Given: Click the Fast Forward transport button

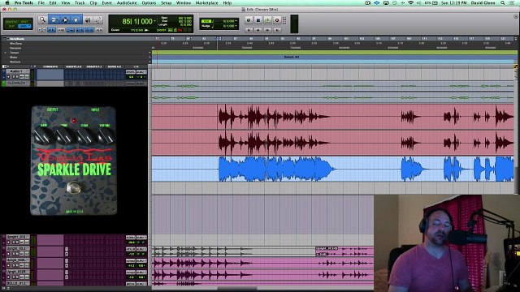Looking at the screenshot, I should point(267,30).
